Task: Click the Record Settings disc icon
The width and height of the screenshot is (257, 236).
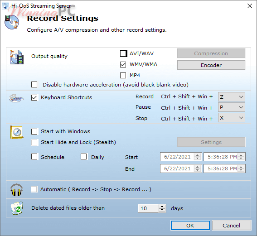Action: (12, 22)
